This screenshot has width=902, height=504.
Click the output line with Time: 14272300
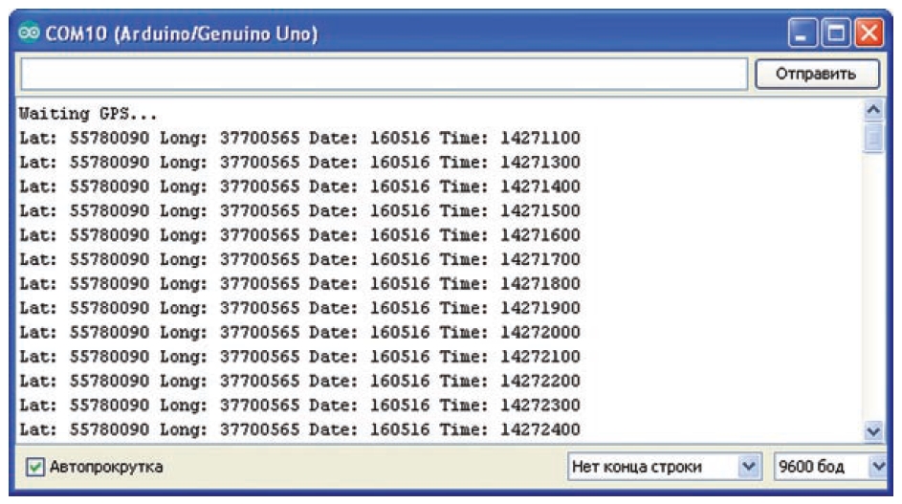click(x=299, y=405)
